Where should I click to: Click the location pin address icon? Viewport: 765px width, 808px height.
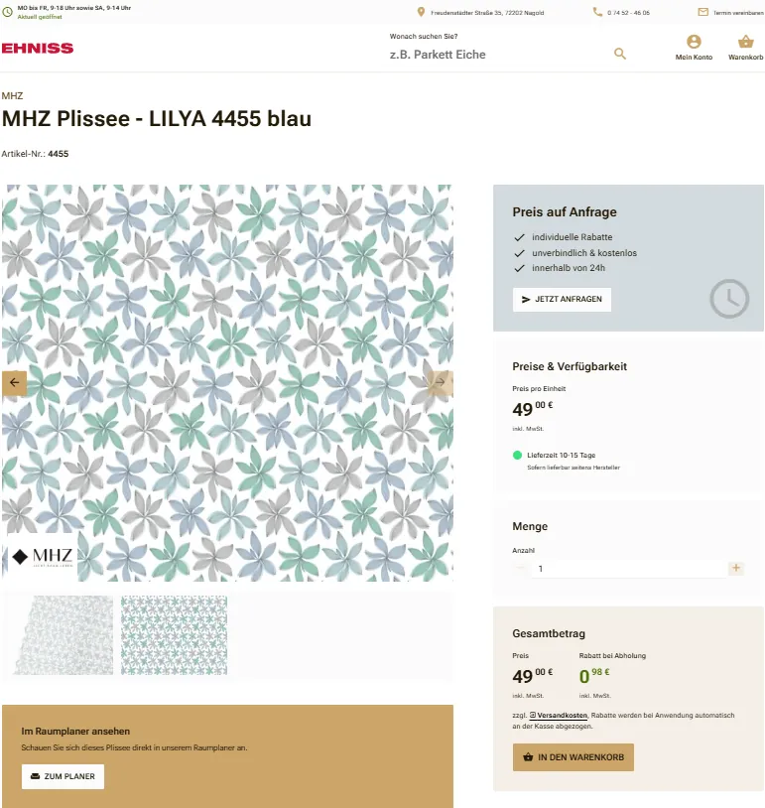[x=421, y=12]
